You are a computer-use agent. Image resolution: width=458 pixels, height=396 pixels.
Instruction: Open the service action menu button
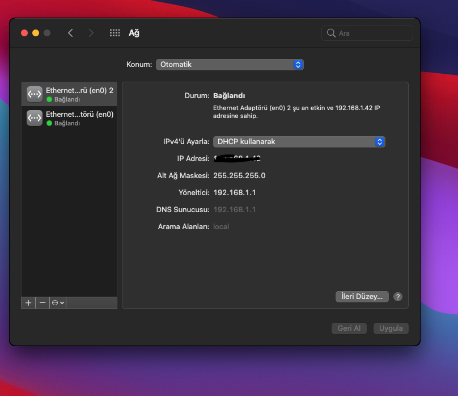tap(58, 303)
